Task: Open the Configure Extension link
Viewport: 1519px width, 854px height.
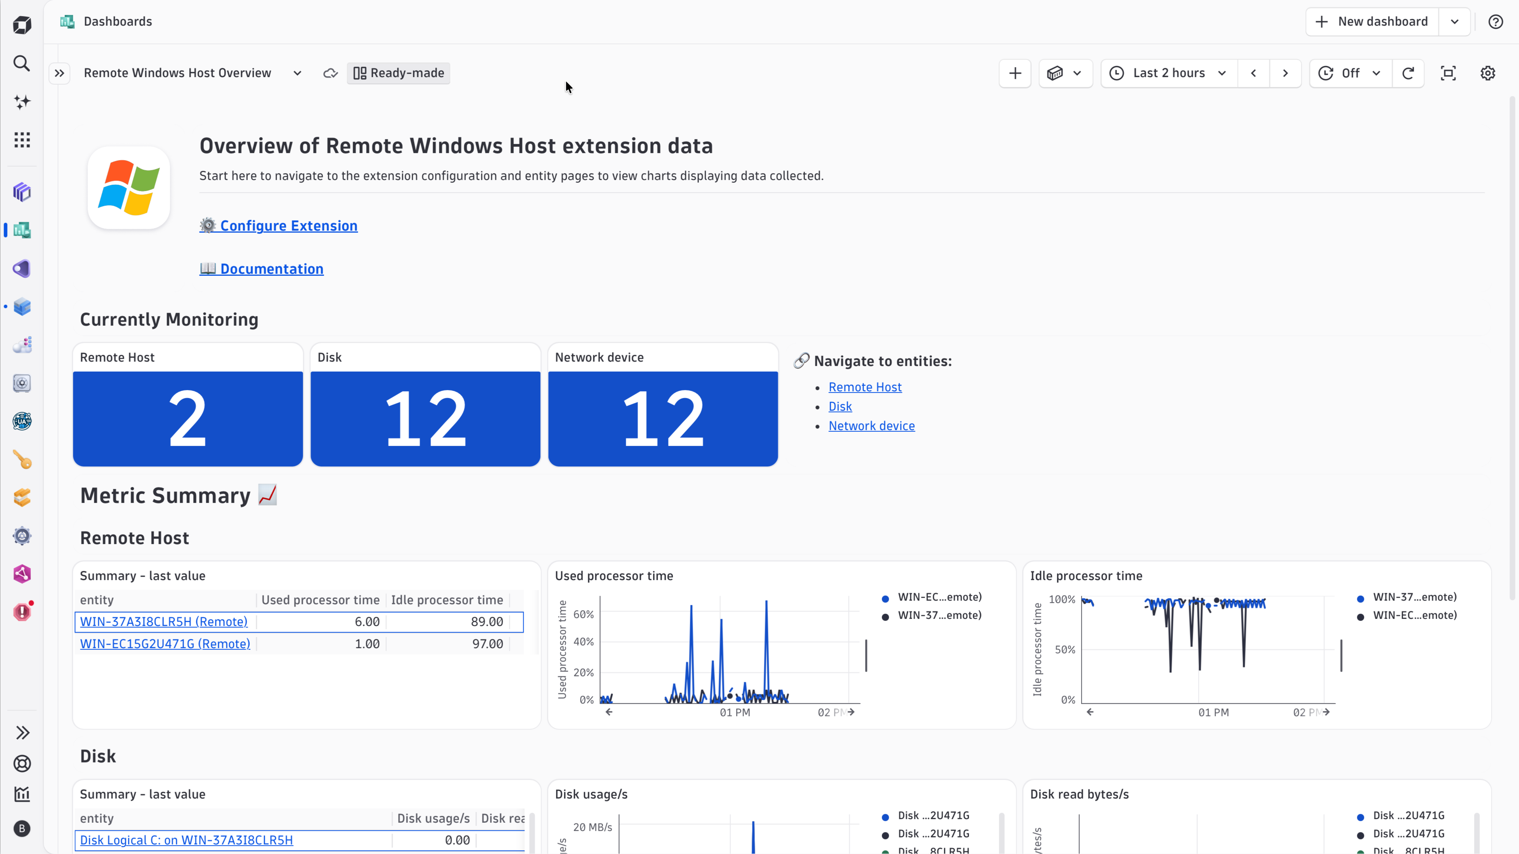Action: [x=278, y=226]
